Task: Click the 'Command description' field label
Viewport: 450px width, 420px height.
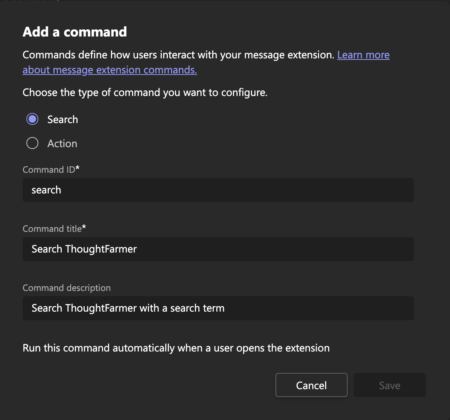Action: [x=67, y=288]
